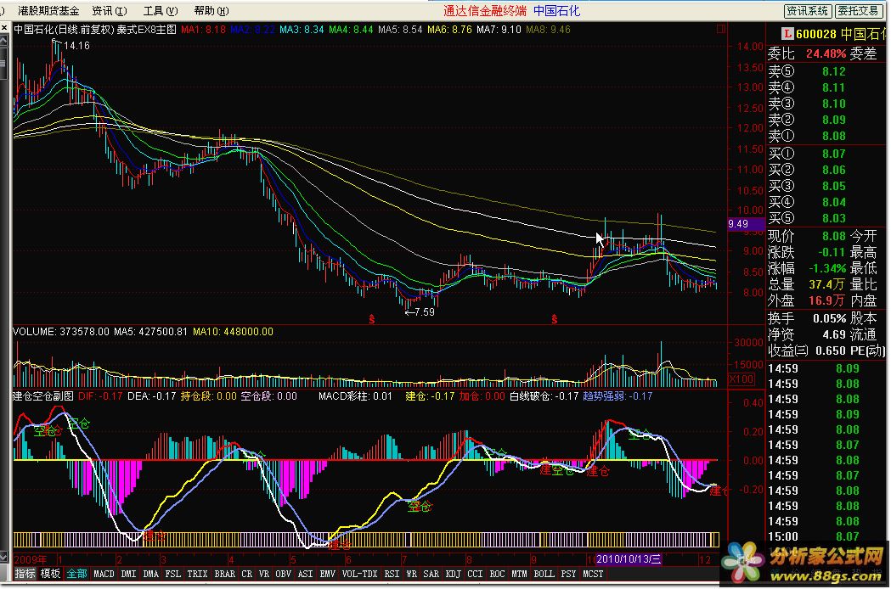Click the 买① price 8.07

click(833, 154)
